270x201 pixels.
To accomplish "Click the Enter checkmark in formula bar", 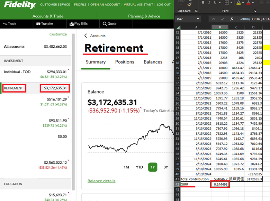I will click(x=223, y=19).
